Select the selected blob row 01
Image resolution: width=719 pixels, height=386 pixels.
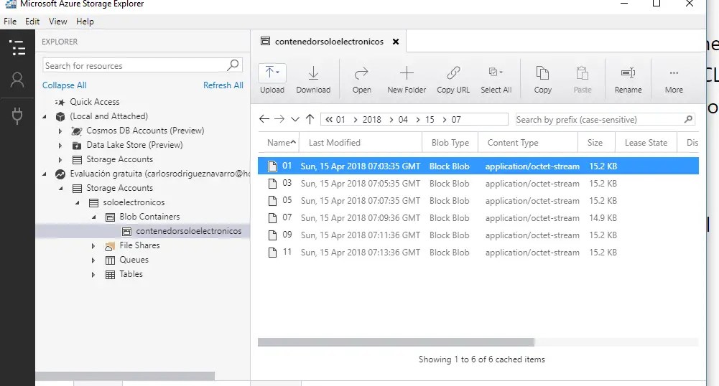point(478,166)
